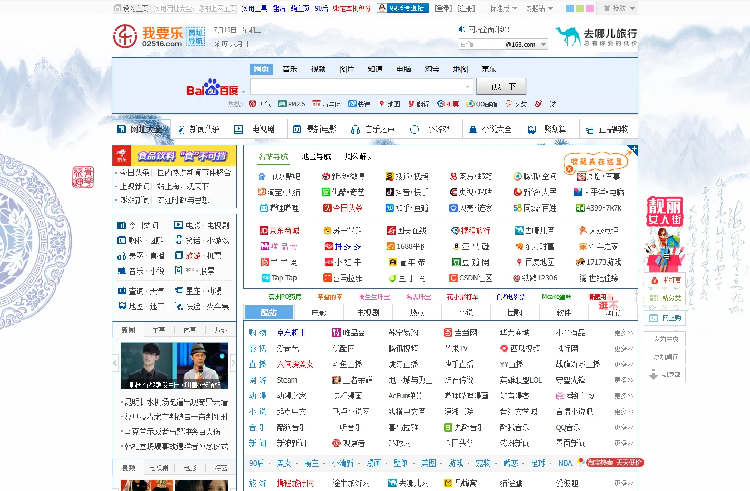750x491 pixels.
Task: Close the 收藏夹在这里 bookmark tip
Action: (569, 169)
